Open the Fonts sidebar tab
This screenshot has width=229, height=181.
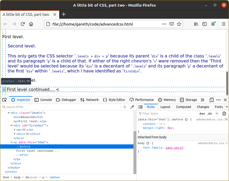click(219, 107)
